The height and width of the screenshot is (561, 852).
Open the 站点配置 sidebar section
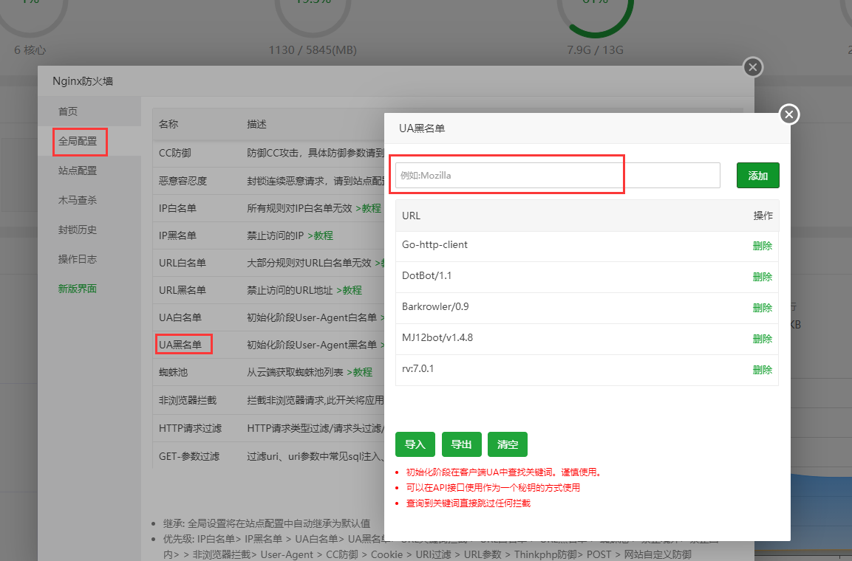tap(78, 171)
